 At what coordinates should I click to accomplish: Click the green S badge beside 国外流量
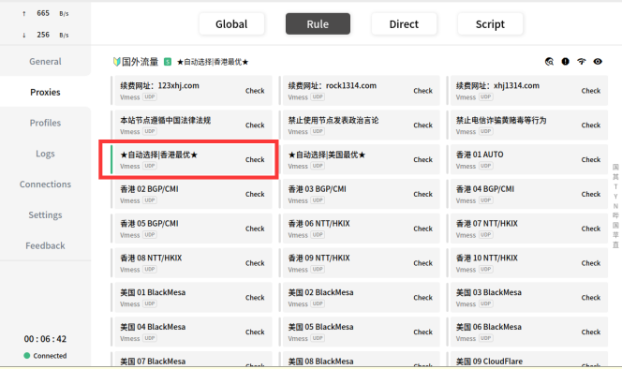pos(168,62)
